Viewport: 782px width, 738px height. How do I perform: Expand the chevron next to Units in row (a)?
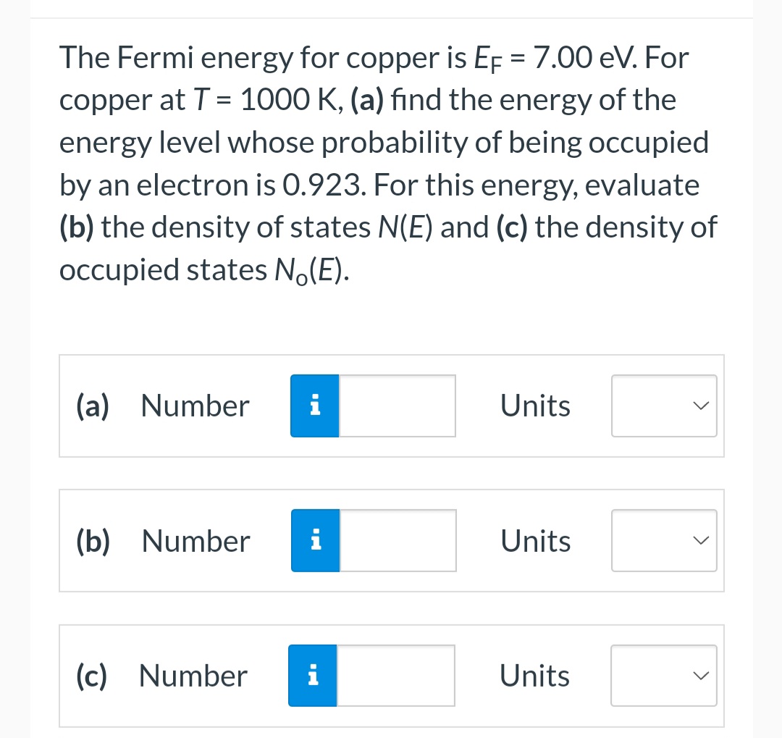point(699,406)
